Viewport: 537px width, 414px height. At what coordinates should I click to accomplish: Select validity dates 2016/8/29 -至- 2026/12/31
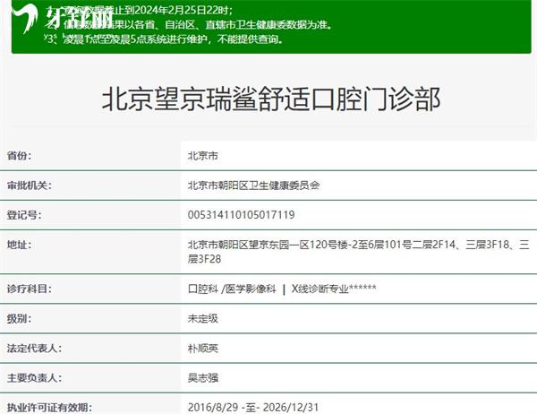click(253, 408)
